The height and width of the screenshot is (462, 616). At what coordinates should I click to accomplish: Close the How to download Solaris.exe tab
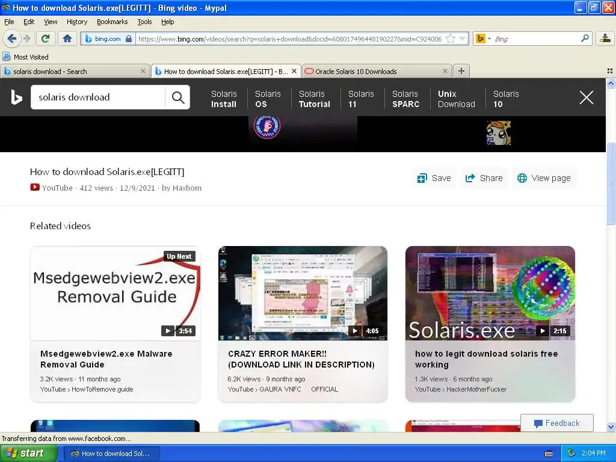pyautogui.click(x=294, y=71)
